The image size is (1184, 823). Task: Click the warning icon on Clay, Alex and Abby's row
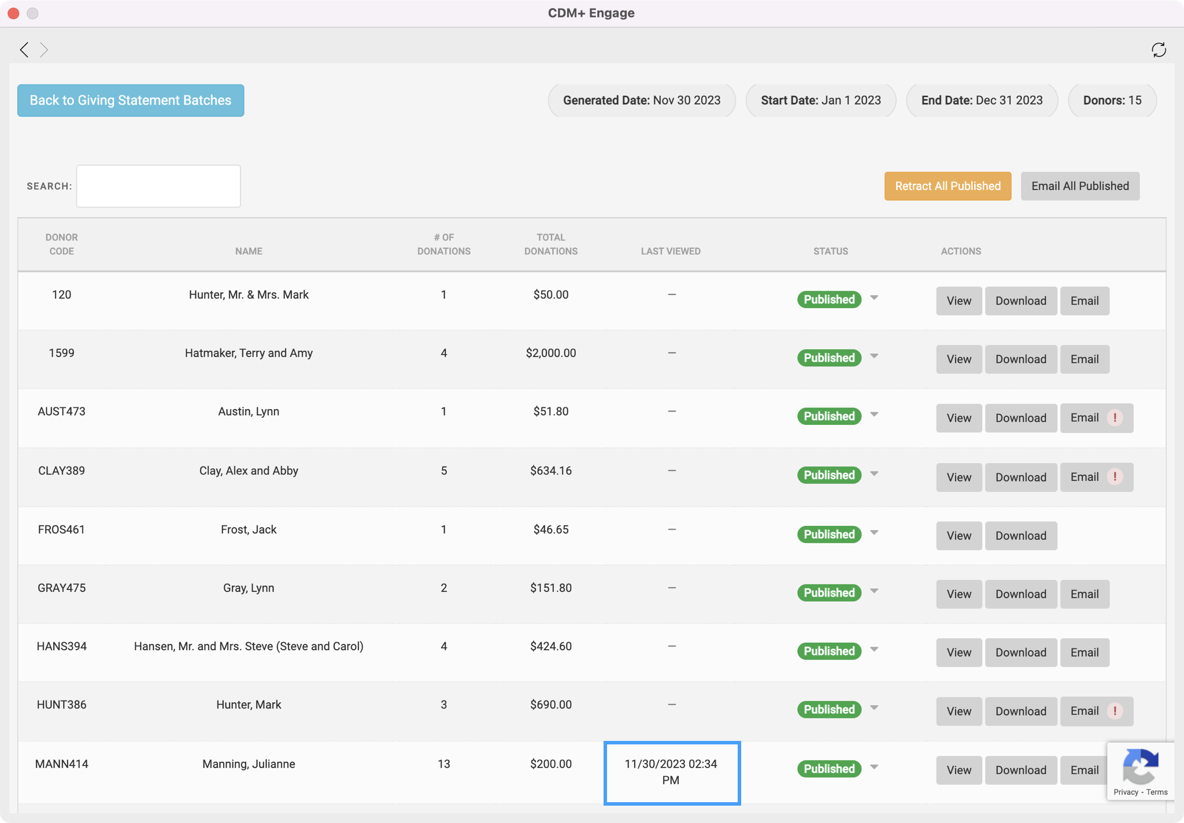tap(1115, 477)
